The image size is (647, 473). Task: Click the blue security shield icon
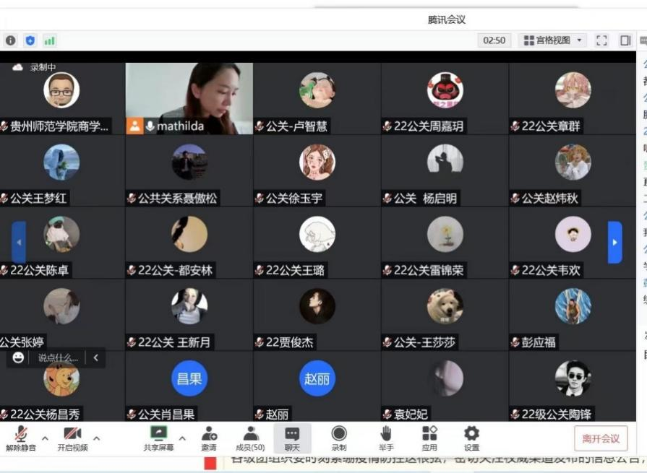30,40
